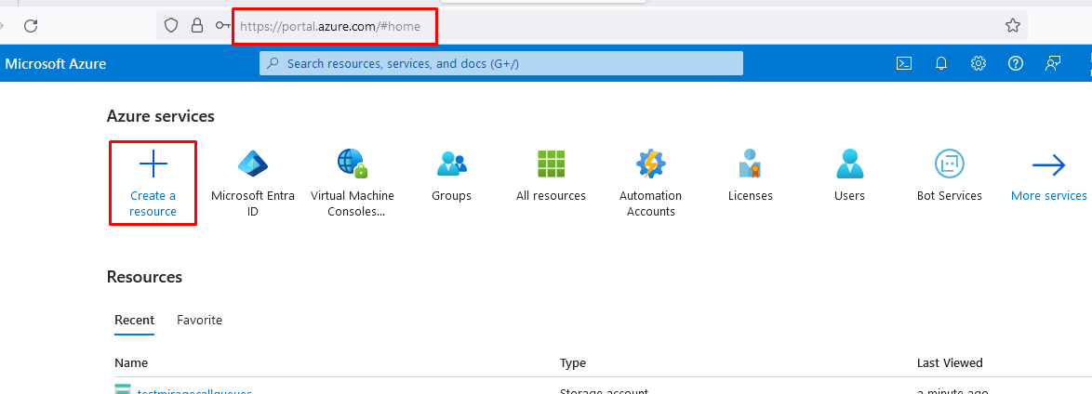Select the Recent resources tab
This screenshot has width=1092, height=394.
tap(135, 321)
